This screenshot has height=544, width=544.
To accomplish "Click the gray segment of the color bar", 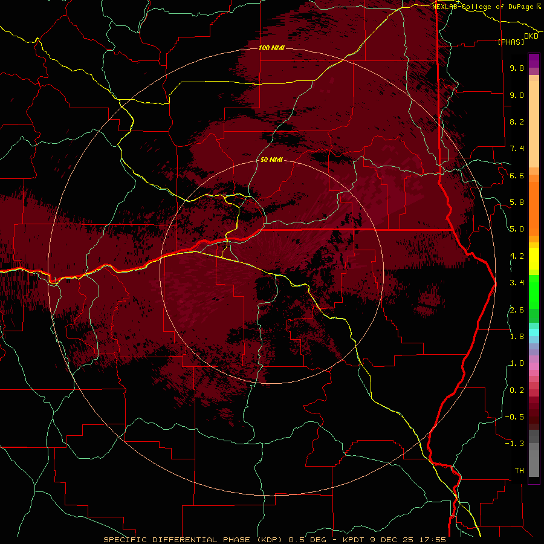I will point(534,455).
